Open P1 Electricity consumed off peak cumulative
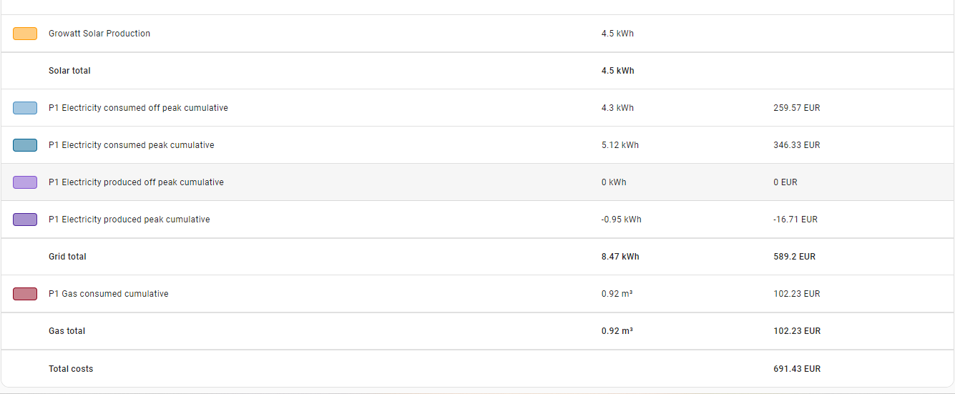 pyautogui.click(x=477, y=108)
